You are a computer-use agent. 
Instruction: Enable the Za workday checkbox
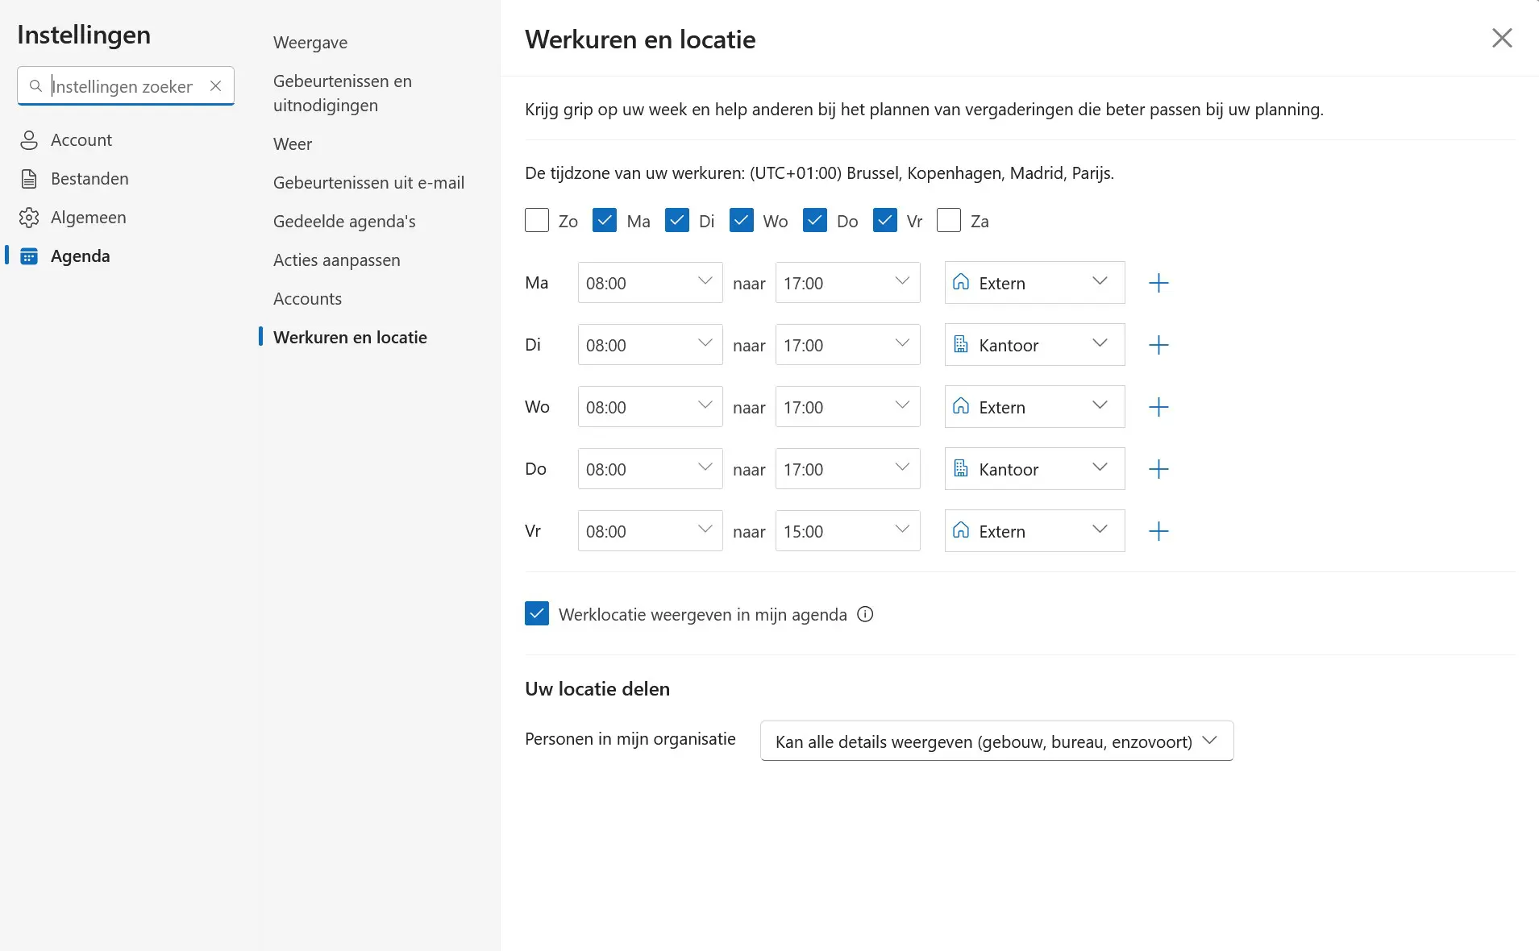[949, 220]
